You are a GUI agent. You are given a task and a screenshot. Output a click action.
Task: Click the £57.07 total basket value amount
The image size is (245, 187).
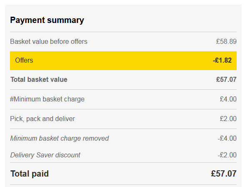226,79
